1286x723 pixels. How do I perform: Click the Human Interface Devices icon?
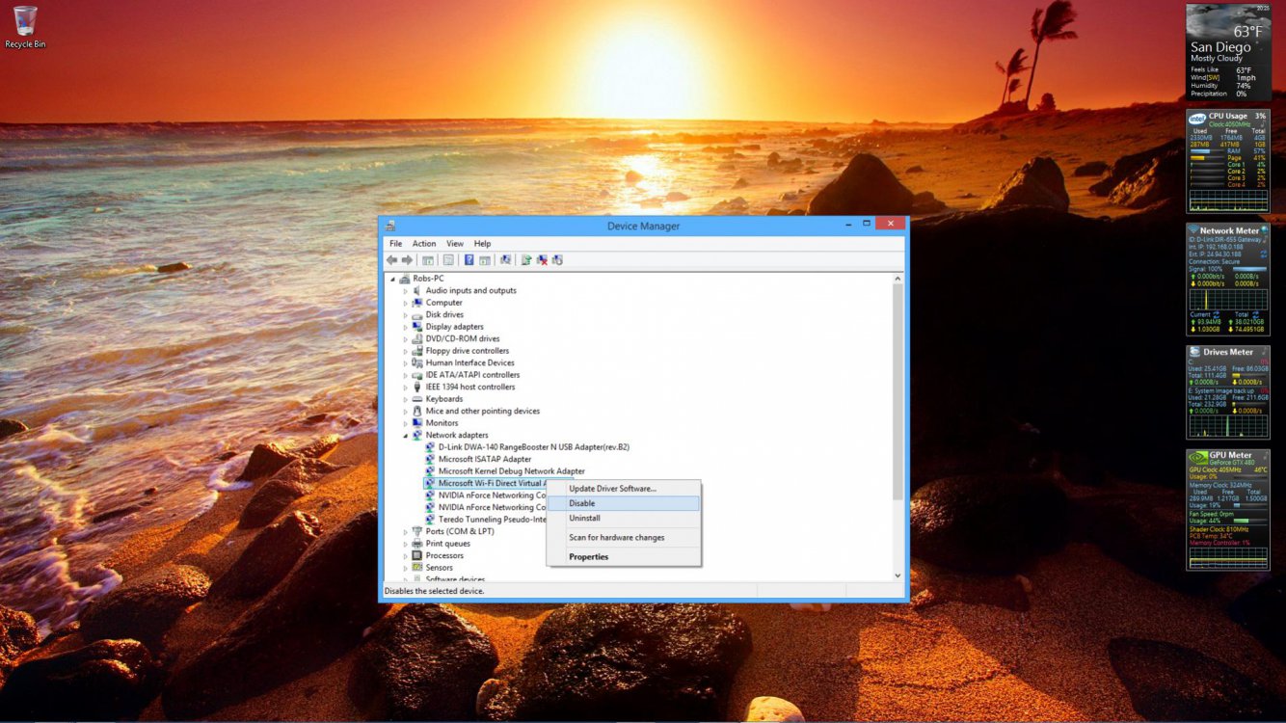[417, 362]
